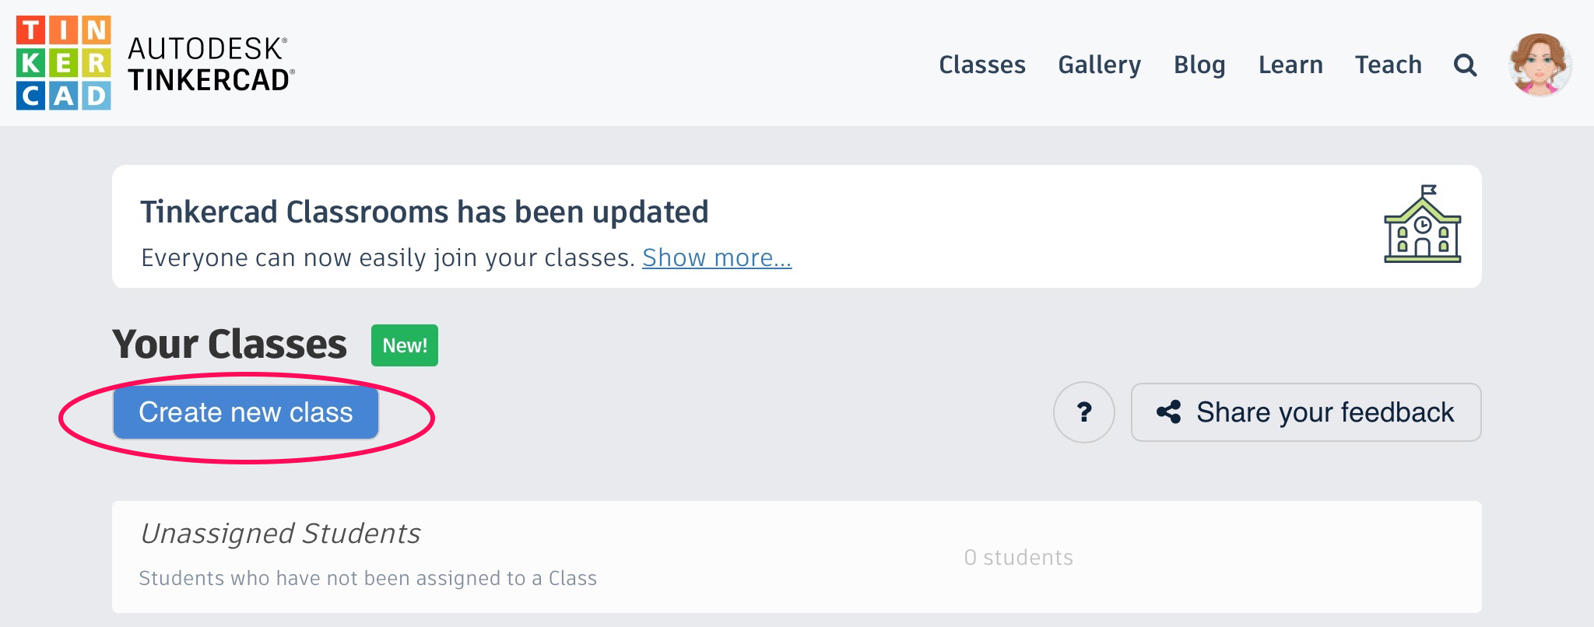The width and height of the screenshot is (1594, 627).
Task: Click the Tinkercad Classrooms updated banner title
Action: click(x=424, y=212)
